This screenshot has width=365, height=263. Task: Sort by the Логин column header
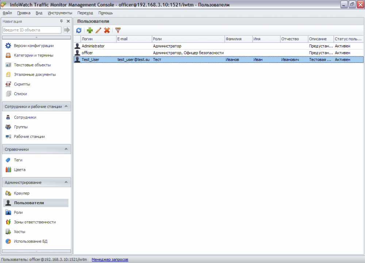coord(99,39)
